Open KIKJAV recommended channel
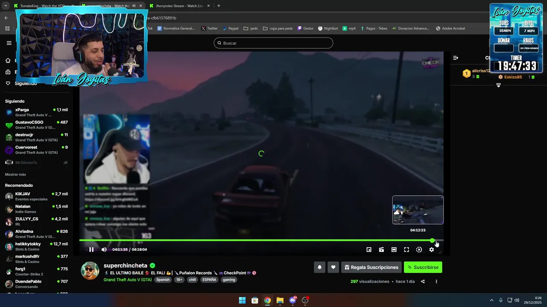The image size is (547, 307). 36,196
